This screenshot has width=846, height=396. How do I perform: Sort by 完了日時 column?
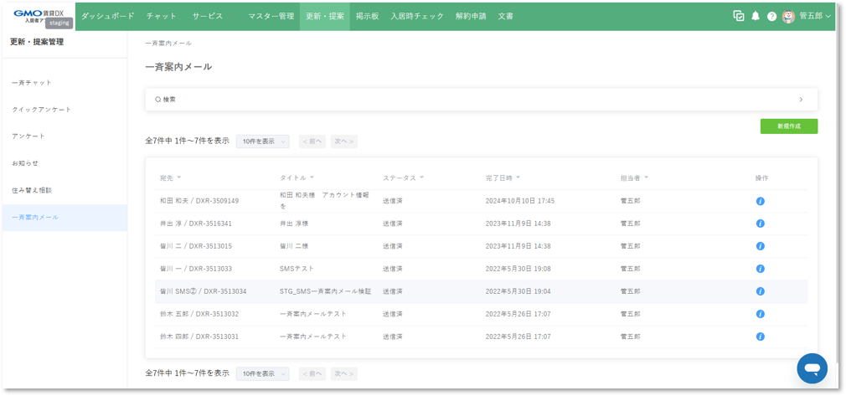click(x=503, y=178)
